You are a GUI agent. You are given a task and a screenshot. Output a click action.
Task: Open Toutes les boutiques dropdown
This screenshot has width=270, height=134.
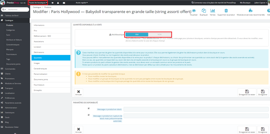[x=38, y=3]
